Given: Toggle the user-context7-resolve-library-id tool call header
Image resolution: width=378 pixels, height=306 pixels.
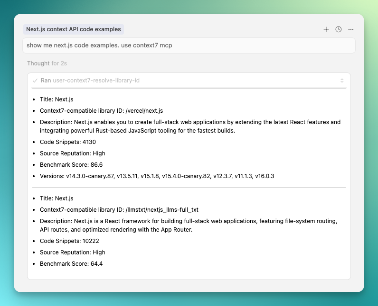Looking at the screenshot, I should tap(96, 81).
